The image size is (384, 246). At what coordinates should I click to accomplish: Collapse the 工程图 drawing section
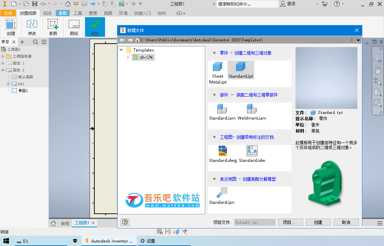(x=214, y=137)
